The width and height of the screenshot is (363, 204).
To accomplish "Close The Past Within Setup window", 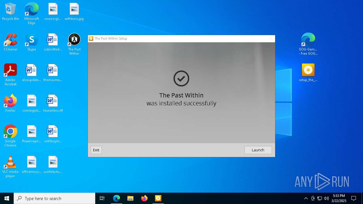I will 271,39.
